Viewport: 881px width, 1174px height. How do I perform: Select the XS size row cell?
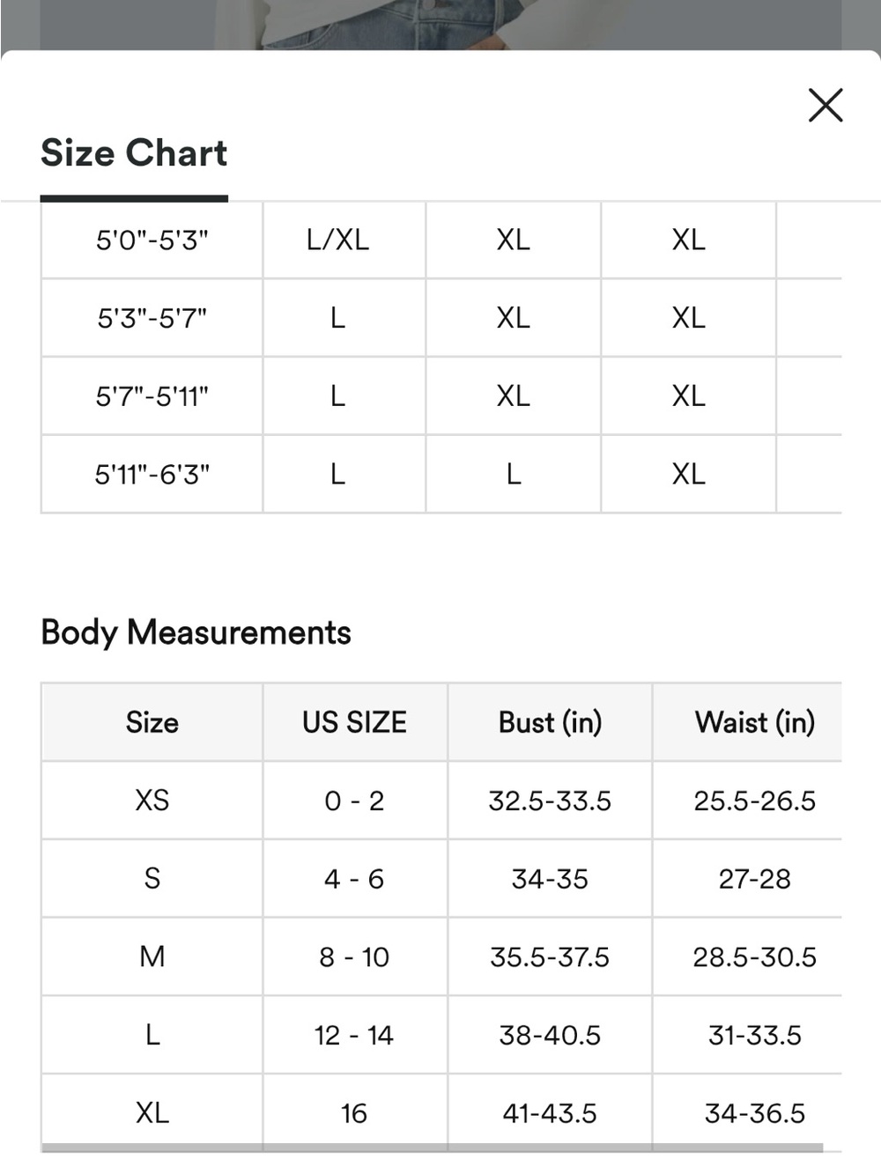152,800
